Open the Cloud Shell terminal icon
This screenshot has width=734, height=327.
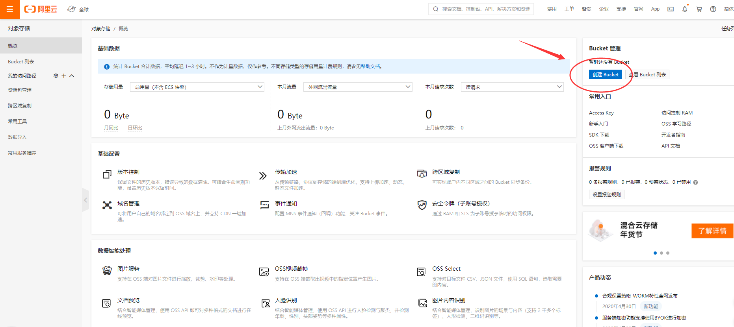pyautogui.click(x=671, y=9)
